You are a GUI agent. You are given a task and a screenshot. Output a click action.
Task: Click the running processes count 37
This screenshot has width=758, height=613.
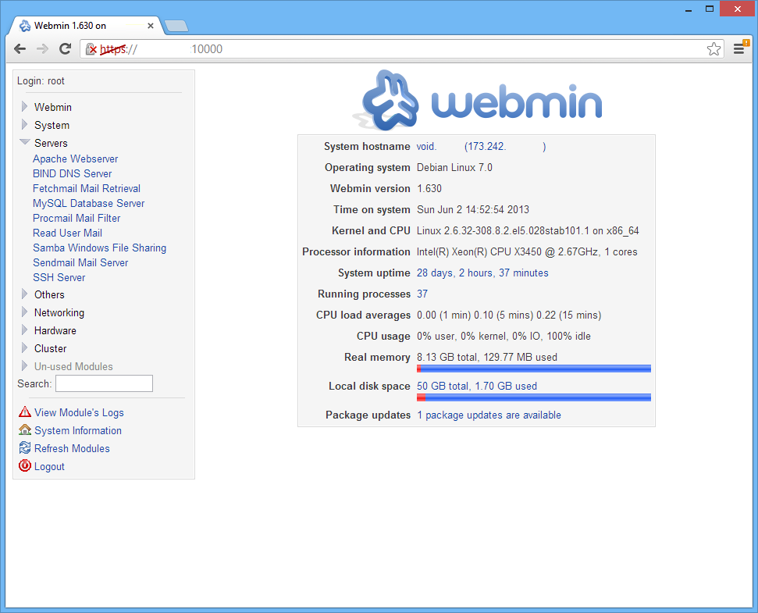[x=422, y=294]
